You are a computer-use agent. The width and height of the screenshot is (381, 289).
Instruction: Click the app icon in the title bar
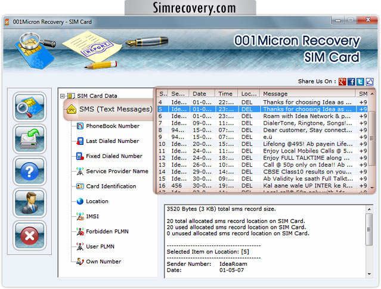tap(7, 22)
